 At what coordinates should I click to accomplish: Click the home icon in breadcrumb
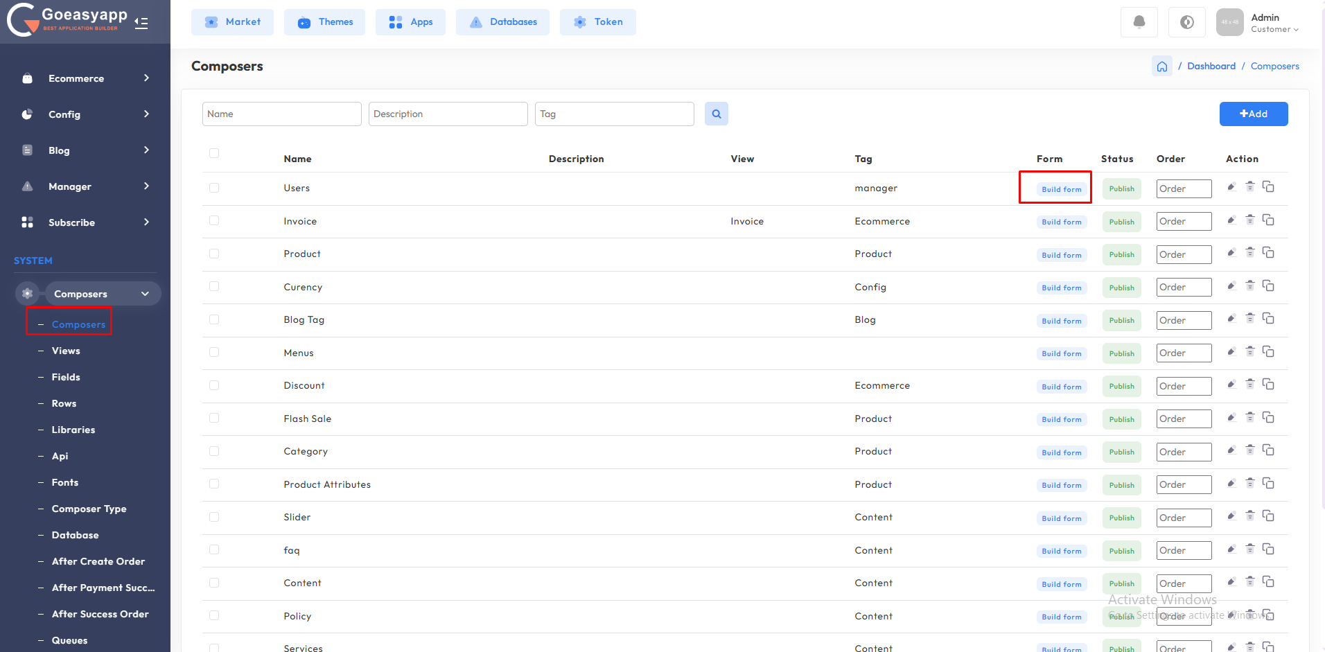pyautogui.click(x=1161, y=67)
